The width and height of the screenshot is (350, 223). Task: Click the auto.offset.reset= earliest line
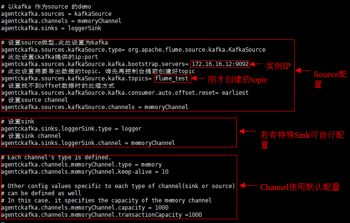tap(124, 93)
